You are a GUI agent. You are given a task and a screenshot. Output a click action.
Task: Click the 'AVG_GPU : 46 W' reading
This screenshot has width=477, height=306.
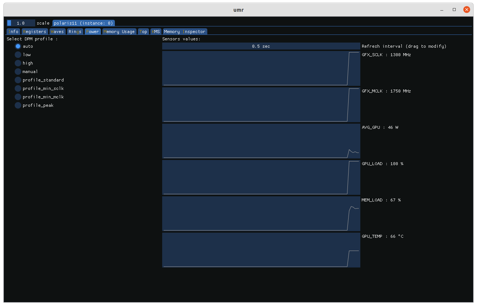(380, 127)
